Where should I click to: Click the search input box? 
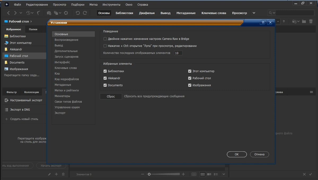pos(295,13)
